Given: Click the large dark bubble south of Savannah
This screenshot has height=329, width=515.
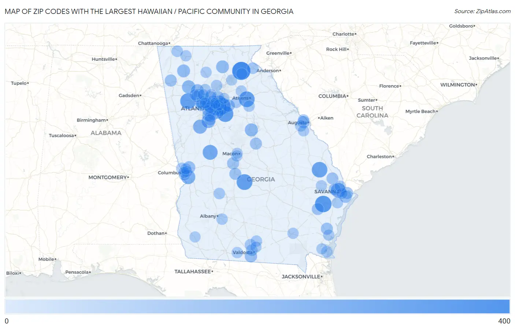Looking at the screenshot, I should 323,204.
